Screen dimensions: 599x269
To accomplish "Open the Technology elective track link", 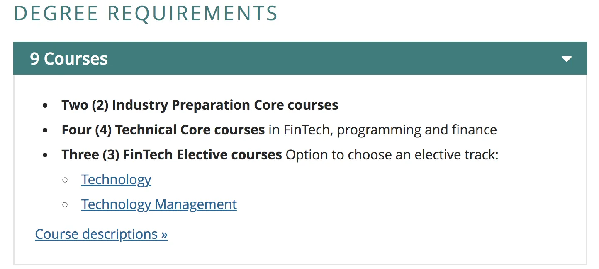I will pyautogui.click(x=116, y=180).
